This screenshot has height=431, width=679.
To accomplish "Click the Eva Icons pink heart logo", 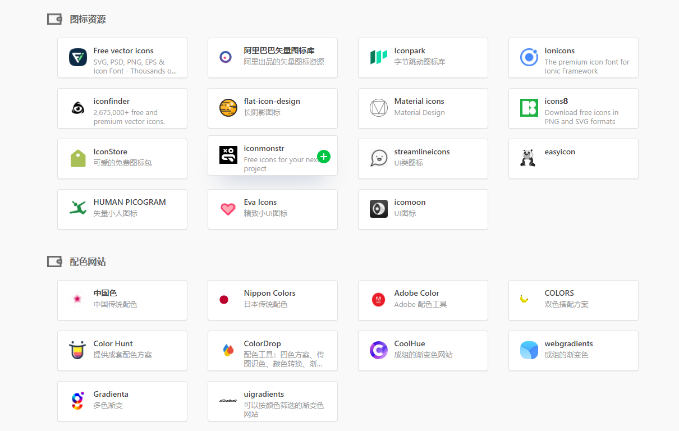I will [x=228, y=209].
